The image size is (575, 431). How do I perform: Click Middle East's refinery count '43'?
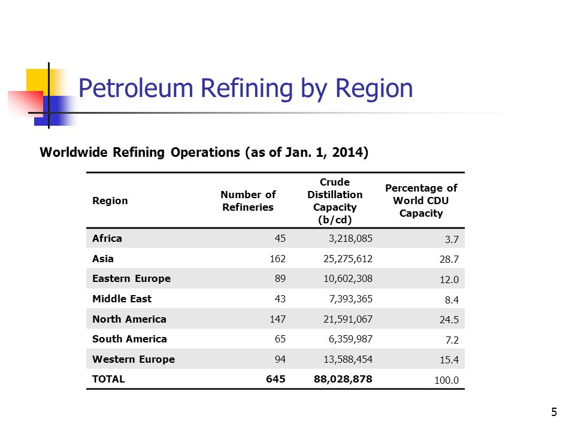pyautogui.click(x=280, y=299)
